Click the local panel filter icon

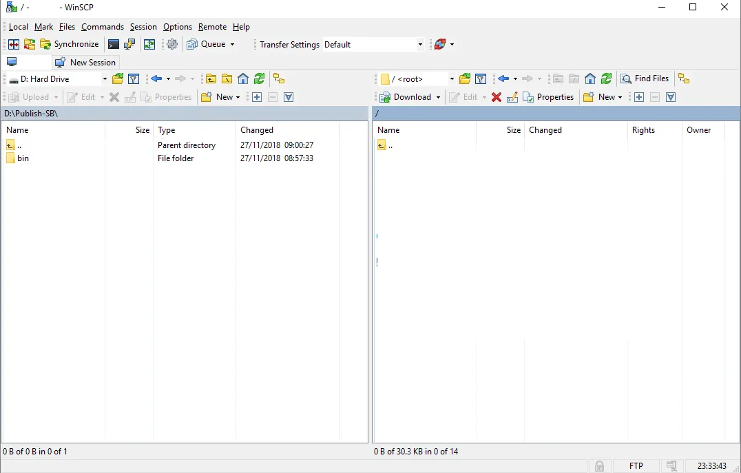(x=134, y=79)
